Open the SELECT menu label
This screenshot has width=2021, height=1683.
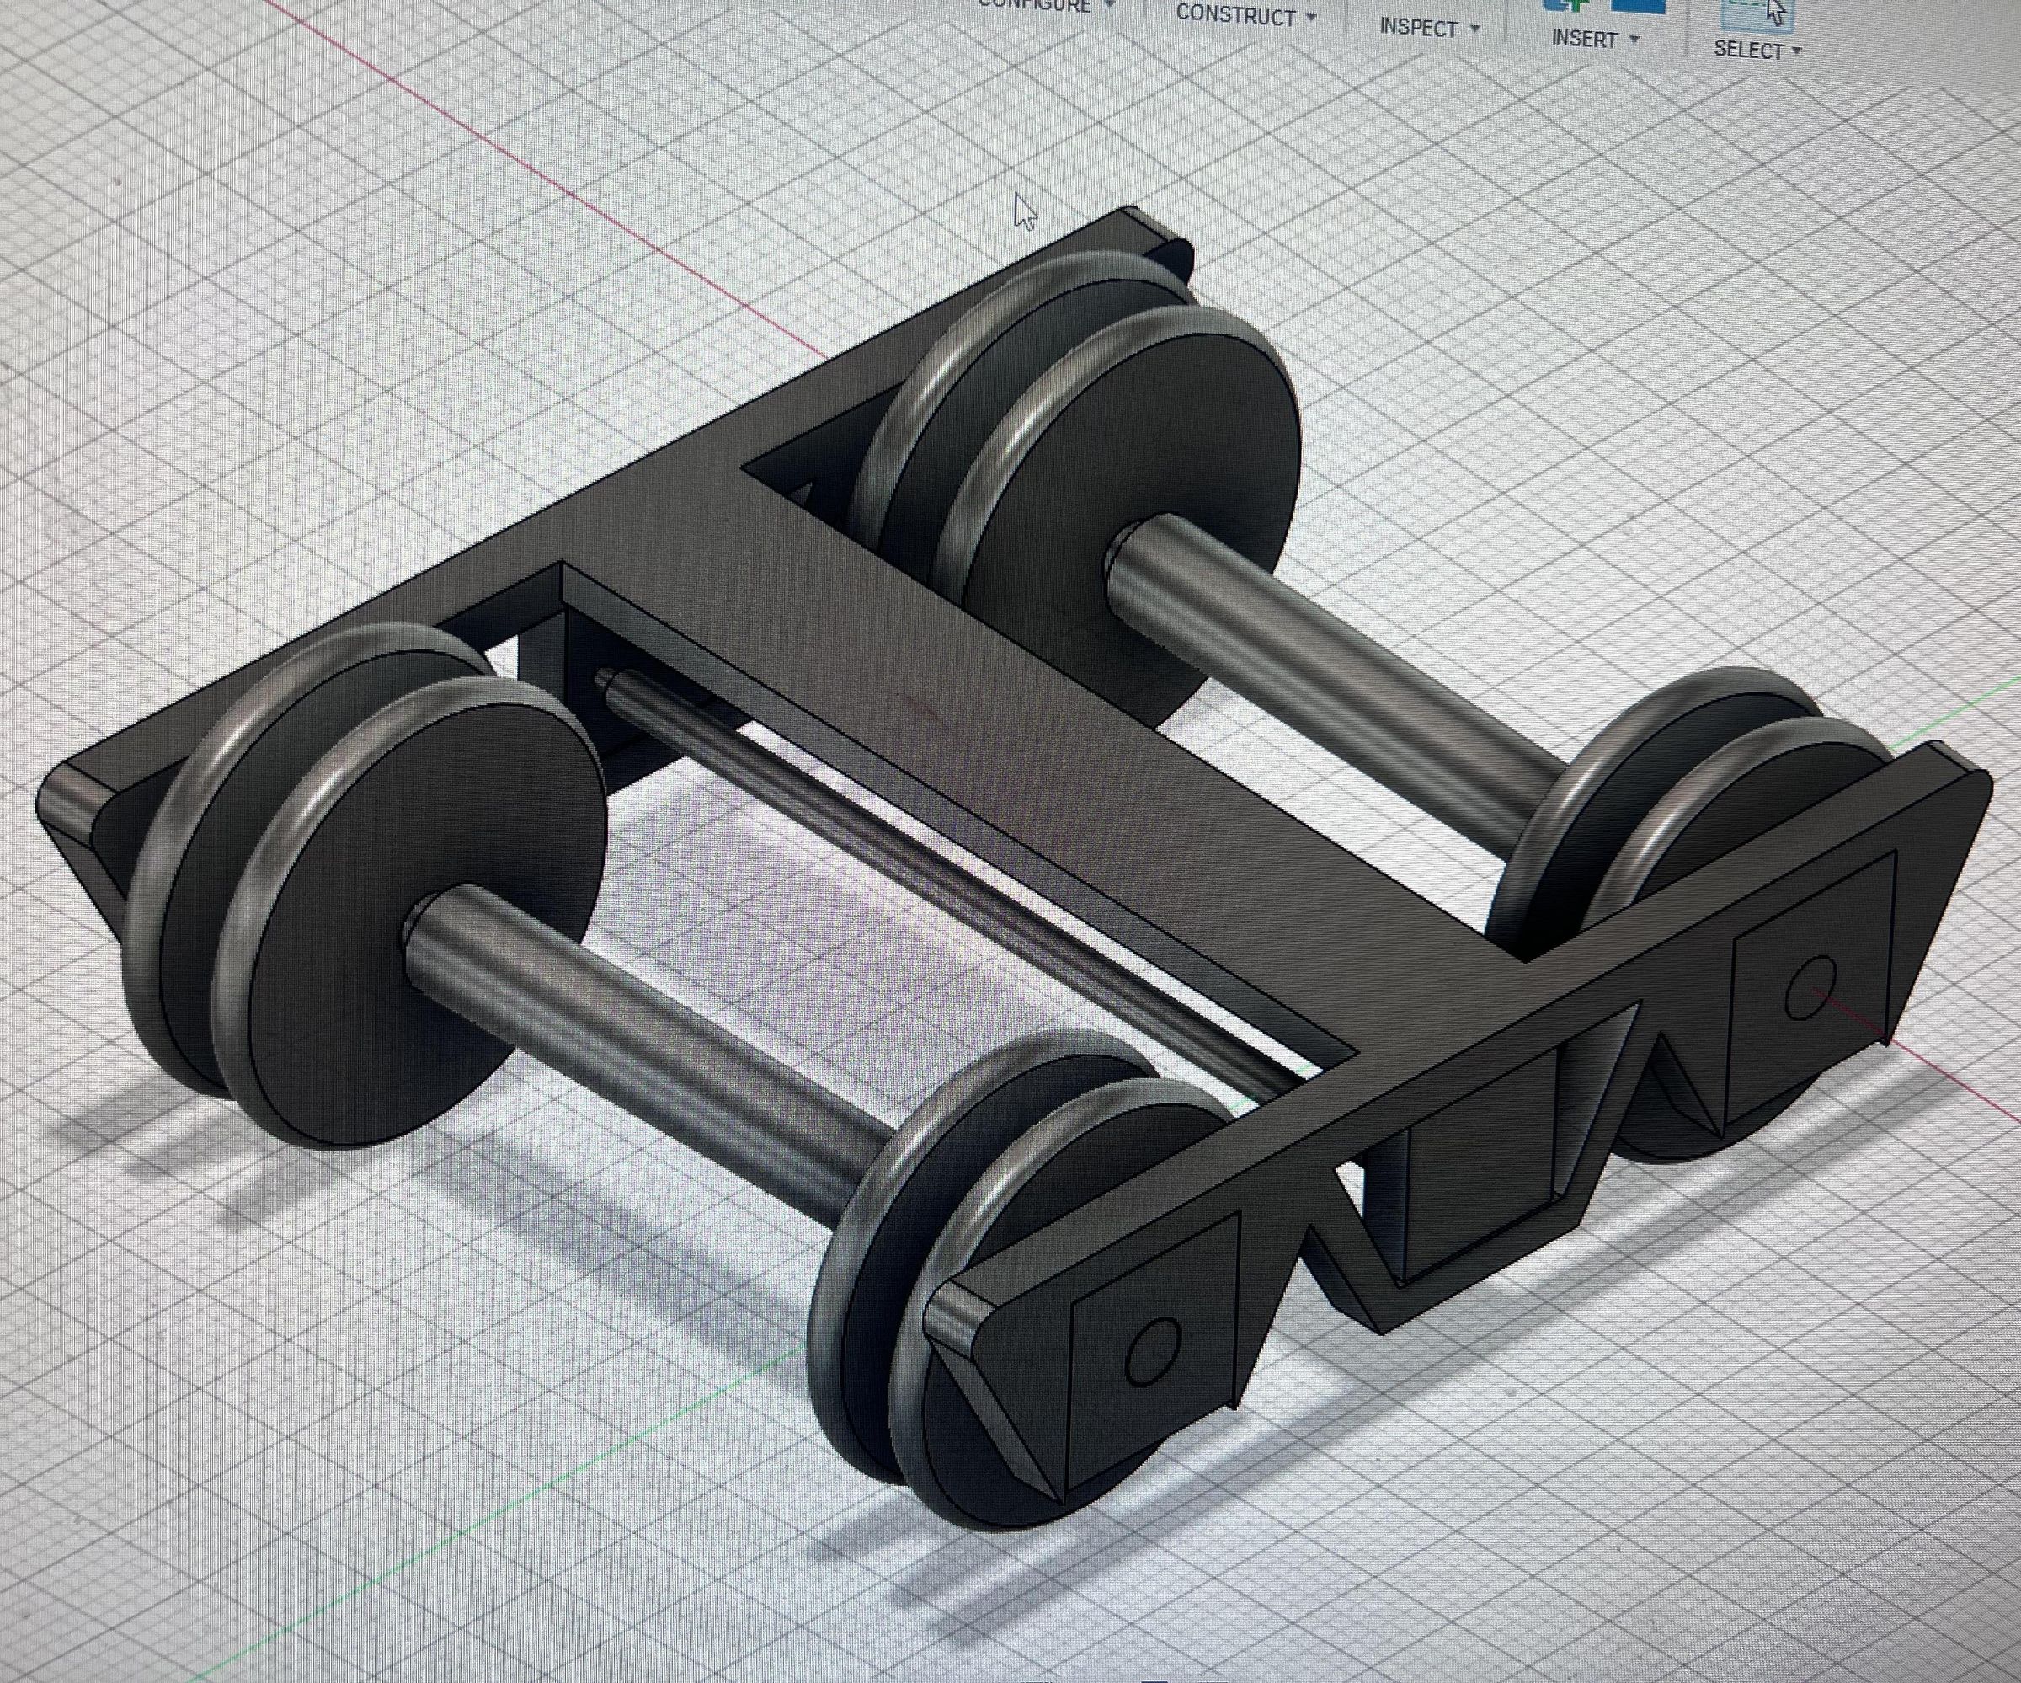[x=1749, y=50]
